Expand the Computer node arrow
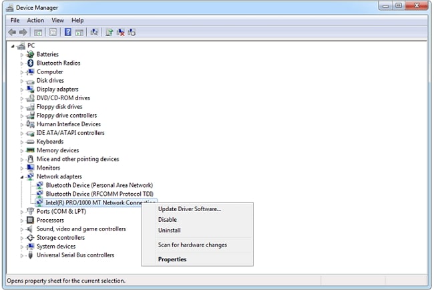 tap(22, 72)
